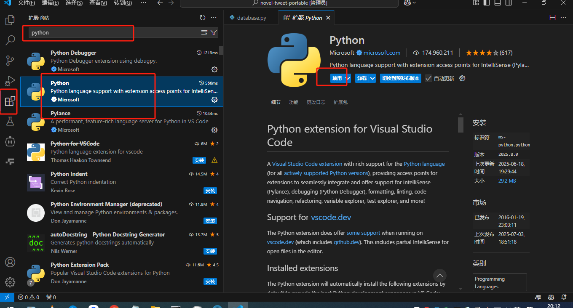The image size is (573, 308).
Task: Open the extensions panel more actions menu
Action: (214, 18)
